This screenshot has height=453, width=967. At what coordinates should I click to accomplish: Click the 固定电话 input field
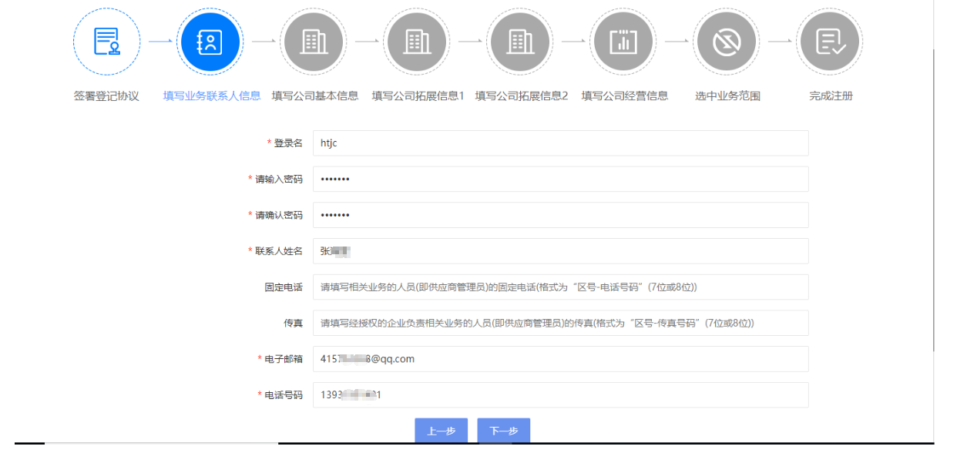pos(560,287)
